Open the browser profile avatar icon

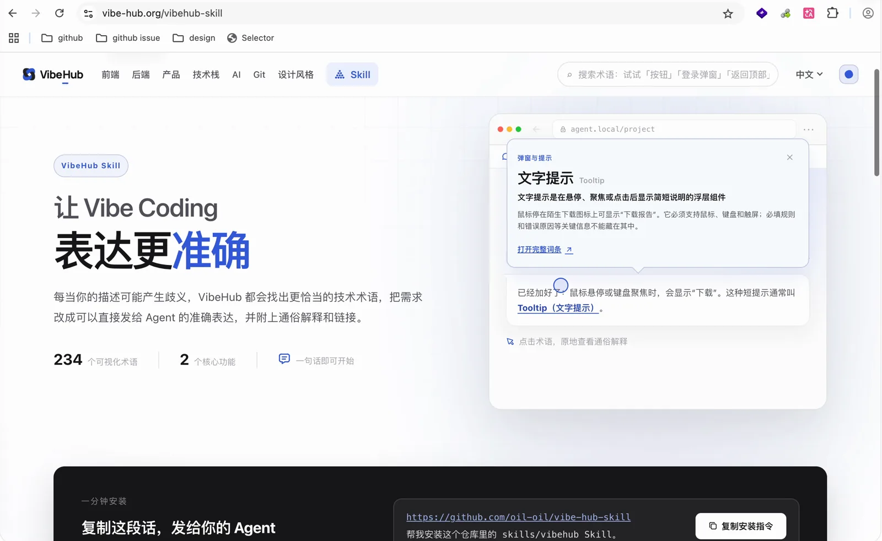coord(868,13)
